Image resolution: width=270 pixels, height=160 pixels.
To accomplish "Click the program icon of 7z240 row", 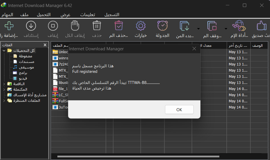I will (x=55, y=64).
